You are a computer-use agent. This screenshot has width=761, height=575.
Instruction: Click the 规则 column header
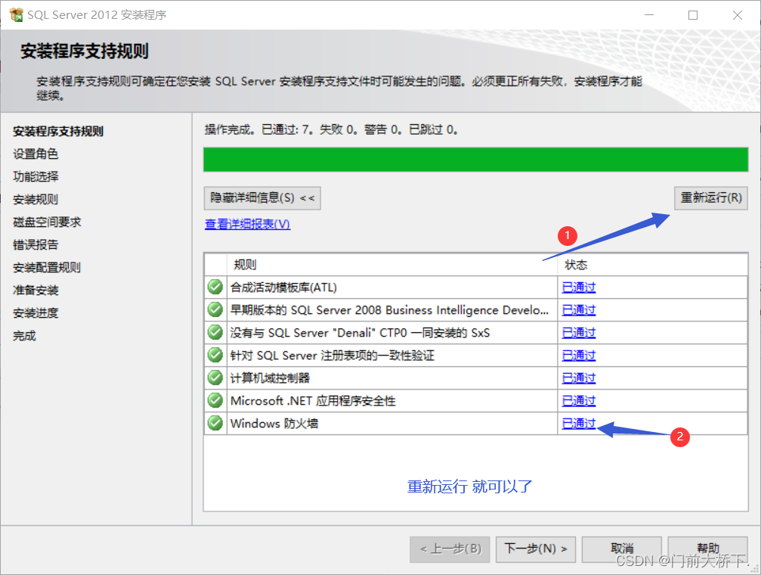tap(245, 265)
